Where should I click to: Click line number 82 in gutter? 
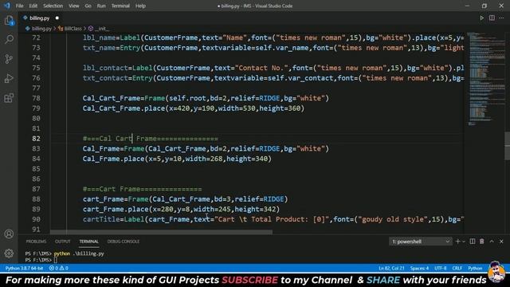click(37, 139)
